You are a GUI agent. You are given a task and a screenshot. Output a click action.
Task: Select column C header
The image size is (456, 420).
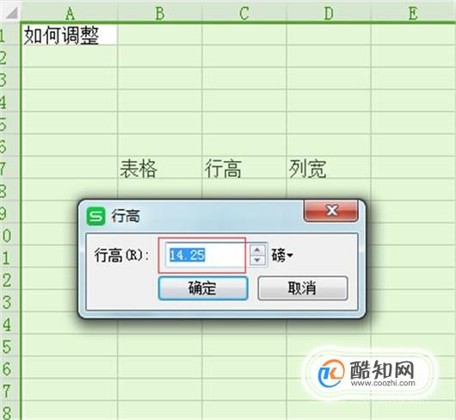[244, 13]
